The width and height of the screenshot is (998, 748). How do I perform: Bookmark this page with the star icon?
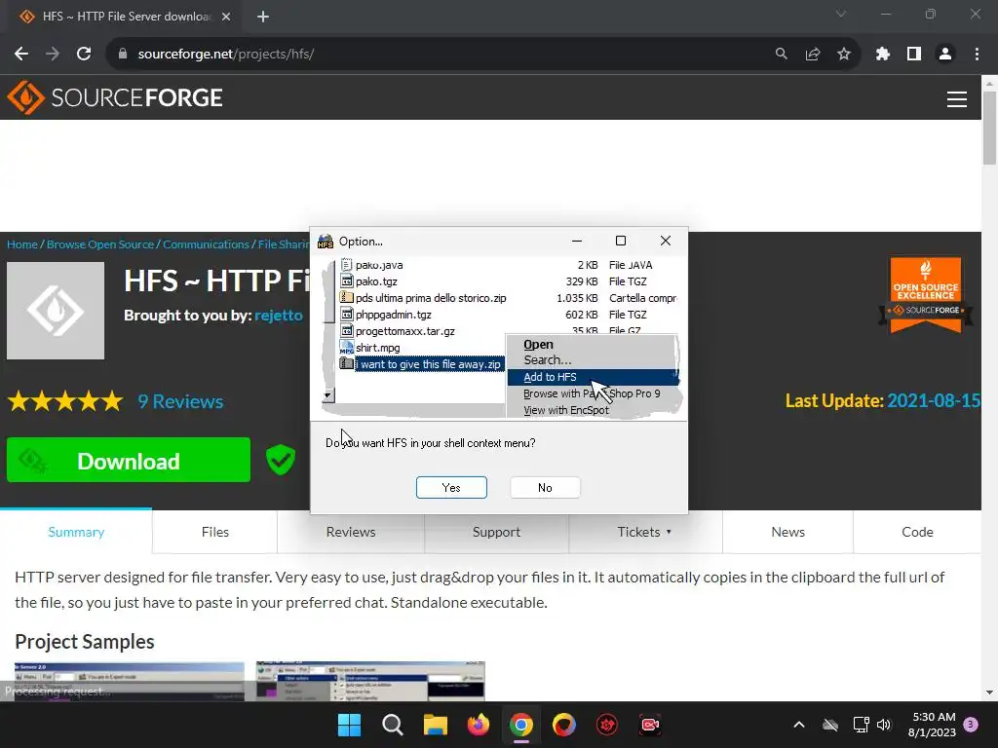tap(843, 55)
